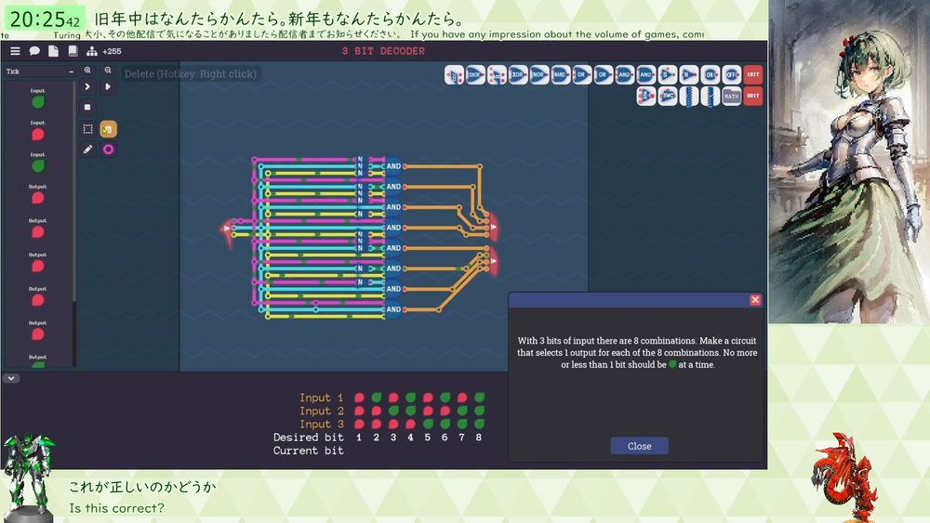Open the MATH component folder
This screenshot has width=930, height=523.
click(x=731, y=96)
